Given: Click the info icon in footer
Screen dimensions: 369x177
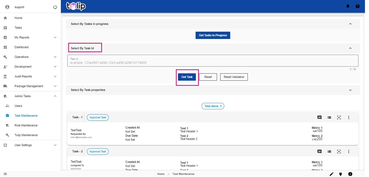Looking at the screenshot, I should pyautogui.click(x=350, y=174).
